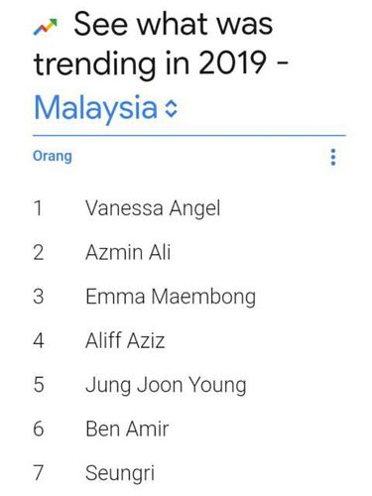
Task: Open Azmin Ali trending entry
Action: click(x=128, y=252)
